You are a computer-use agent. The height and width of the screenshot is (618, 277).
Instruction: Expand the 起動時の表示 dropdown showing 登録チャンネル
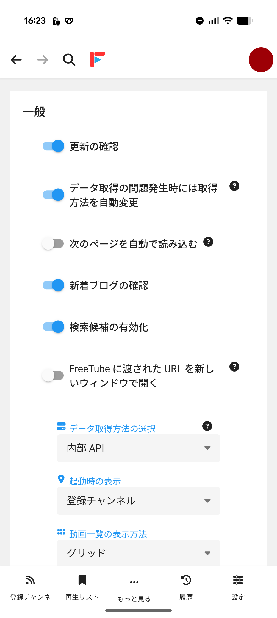click(138, 501)
